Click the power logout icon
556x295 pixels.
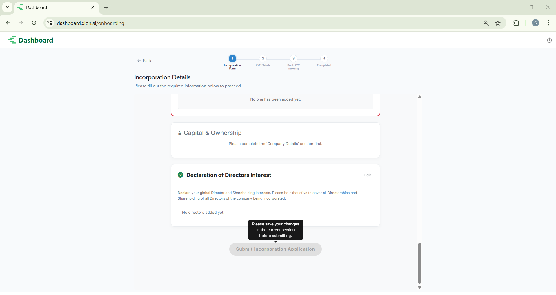click(x=549, y=40)
